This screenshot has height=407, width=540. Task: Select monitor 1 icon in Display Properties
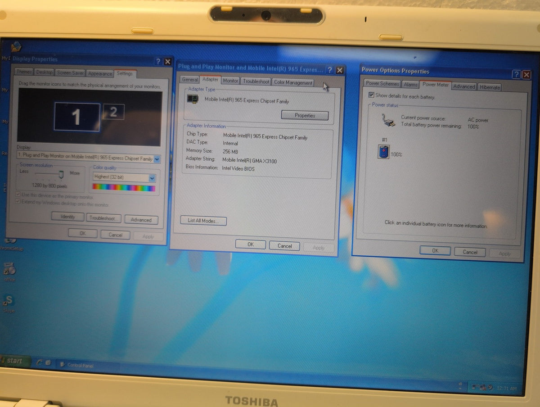[77, 117]
